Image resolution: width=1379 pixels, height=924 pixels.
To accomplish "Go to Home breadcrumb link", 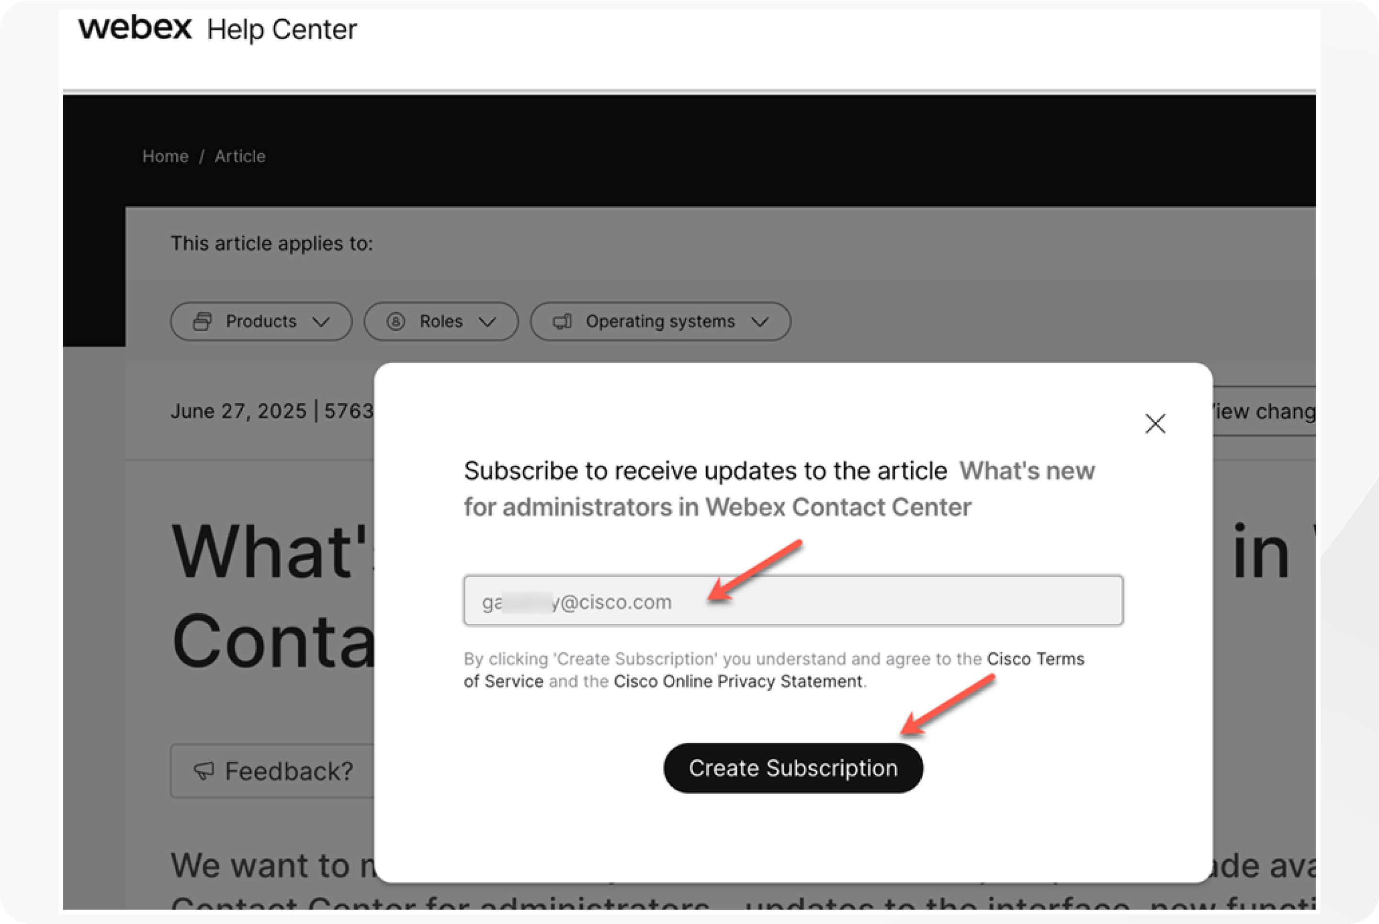I will [x=165, y=156].
